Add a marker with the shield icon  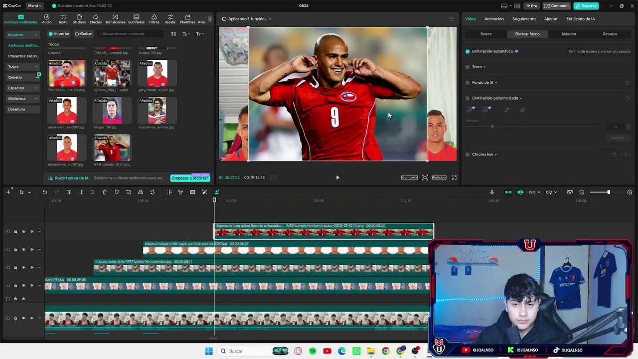pyautogui.click(x=117, y=192)
